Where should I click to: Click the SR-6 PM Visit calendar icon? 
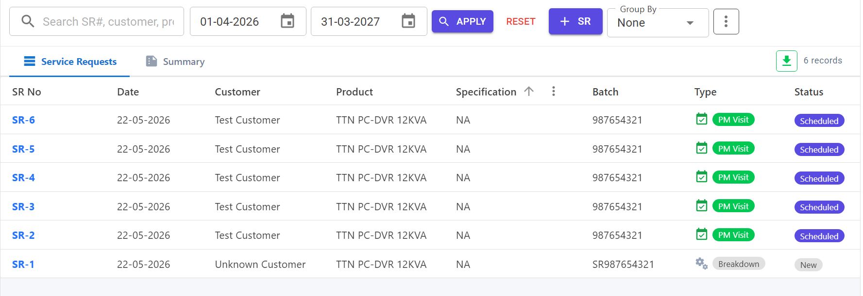(701, 119)
